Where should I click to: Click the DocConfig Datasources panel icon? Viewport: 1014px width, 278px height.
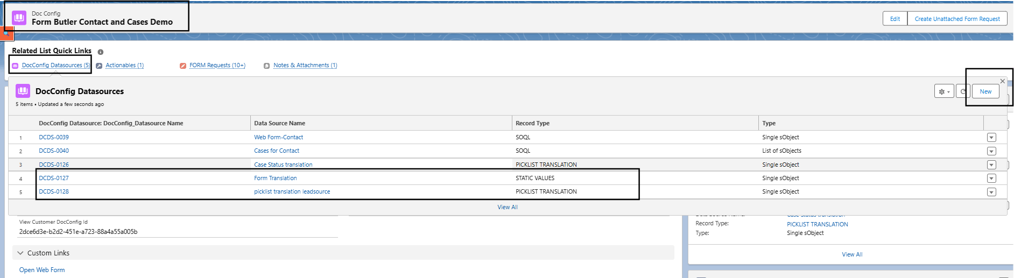coord(23,91)
